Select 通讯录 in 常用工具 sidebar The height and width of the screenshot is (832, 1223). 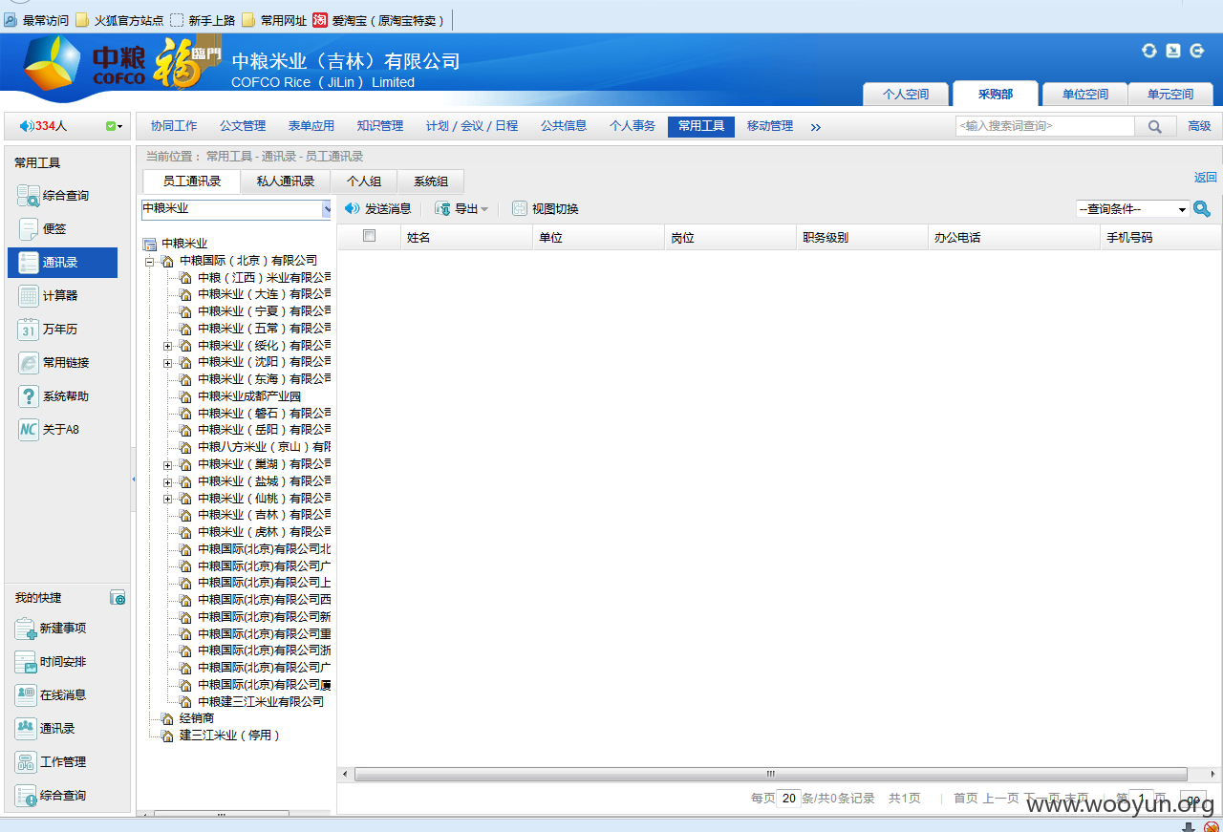click(x=62, y=263)
